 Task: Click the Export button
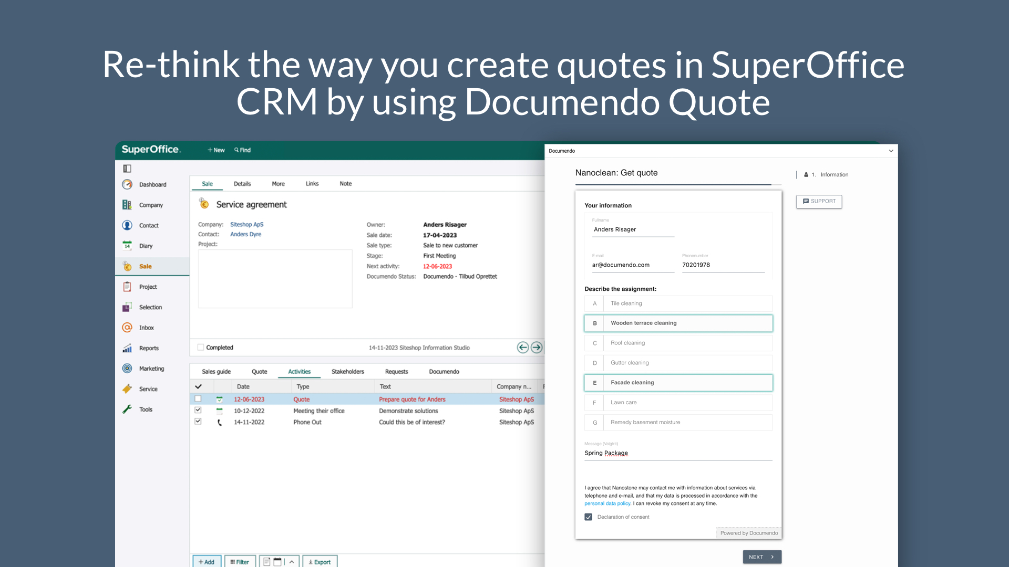320,561
